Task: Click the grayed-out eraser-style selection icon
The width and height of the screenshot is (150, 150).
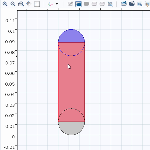Action: pyautogui.click(x=71, y=4)
